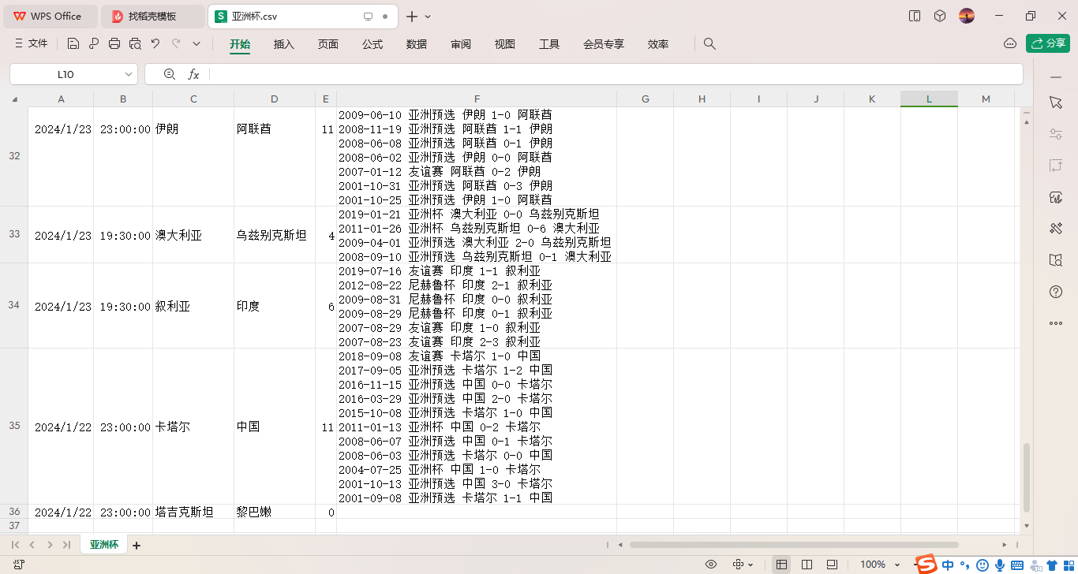Open the search magnifier in ribbon
1078x574 pixels.
coord(709,44)
